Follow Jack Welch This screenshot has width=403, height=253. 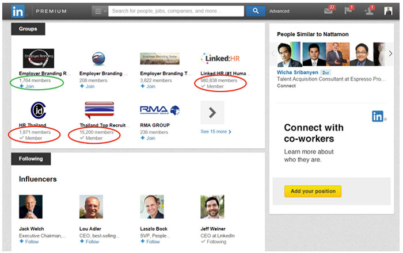coord(29,241)
